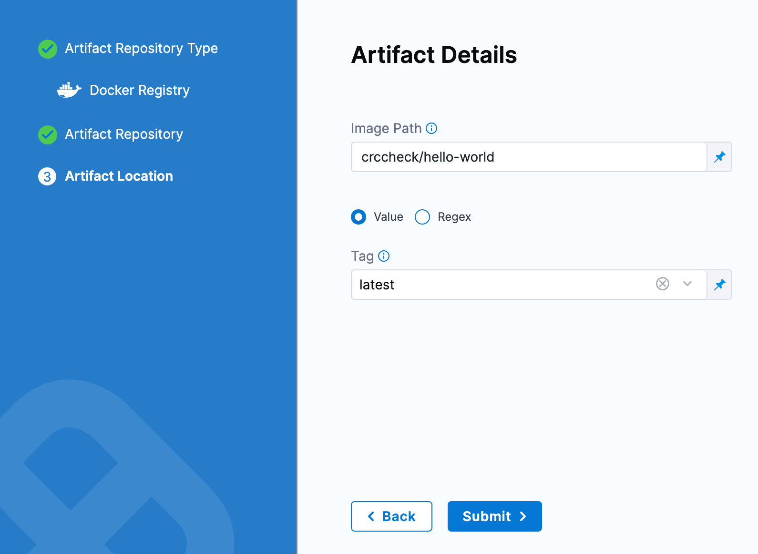The height and width of the screenshot is (554, 758).
Task: Expand the Tag dropdown chevron
Action: [687, 284]
